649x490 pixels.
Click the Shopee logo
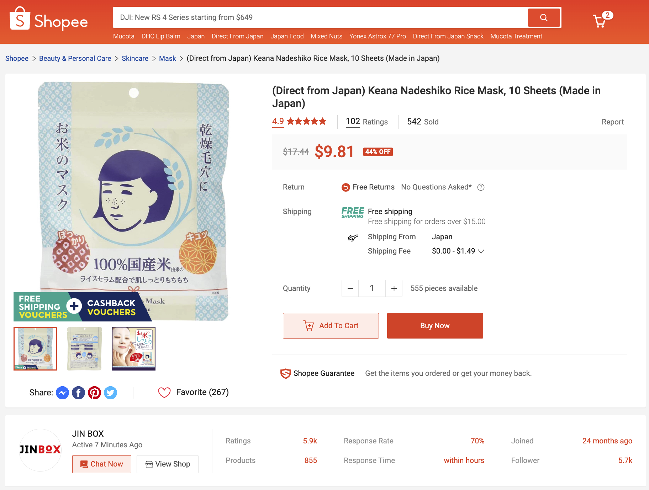pos(49,20)
